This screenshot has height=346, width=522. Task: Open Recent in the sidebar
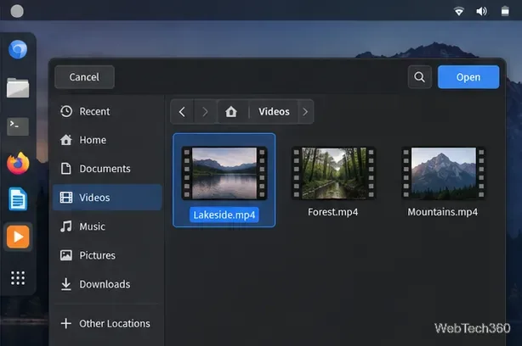point(107,111)
